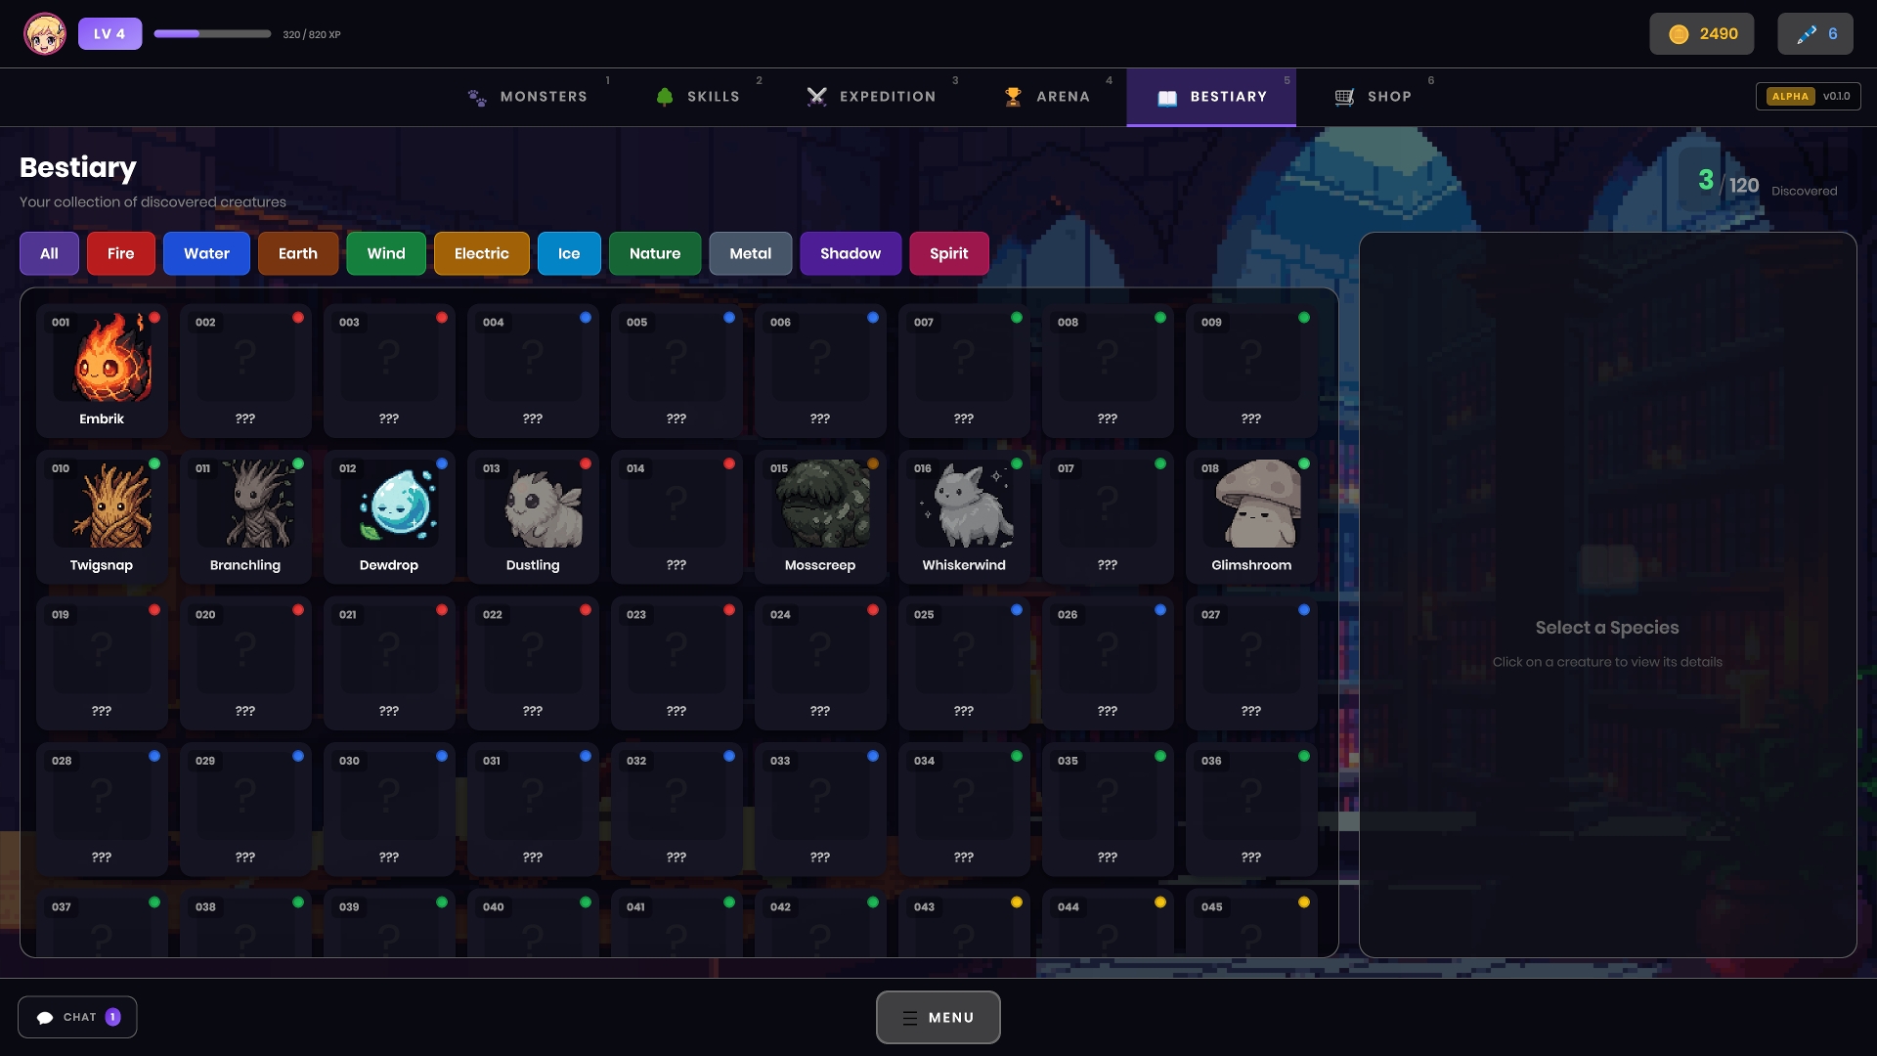Viewport: 1877px width, 1056px height.
Task: Select Embrik creature card
Action: (x=102, y=371)
